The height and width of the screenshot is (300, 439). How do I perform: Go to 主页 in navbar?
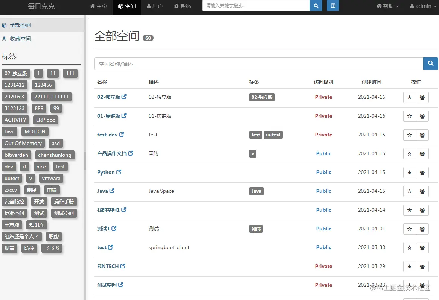click(x=99, y=6)
